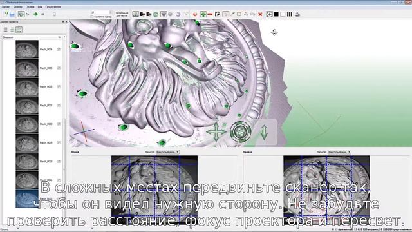Open the left image scale dropdown
The image size is (412, 232).
coord(167,152)
